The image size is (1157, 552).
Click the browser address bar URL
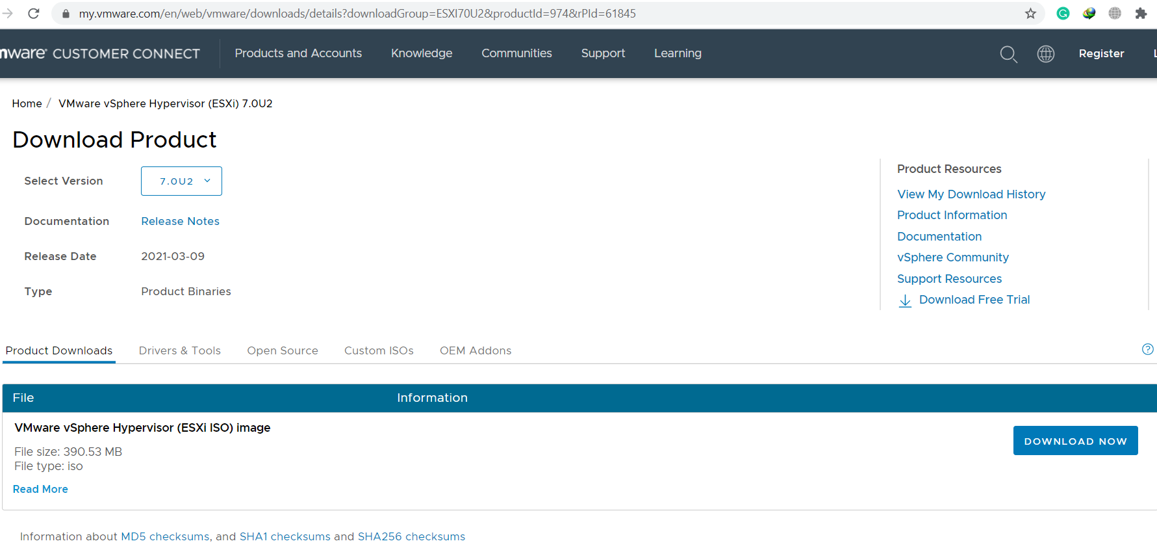click(x=357, y=14)
